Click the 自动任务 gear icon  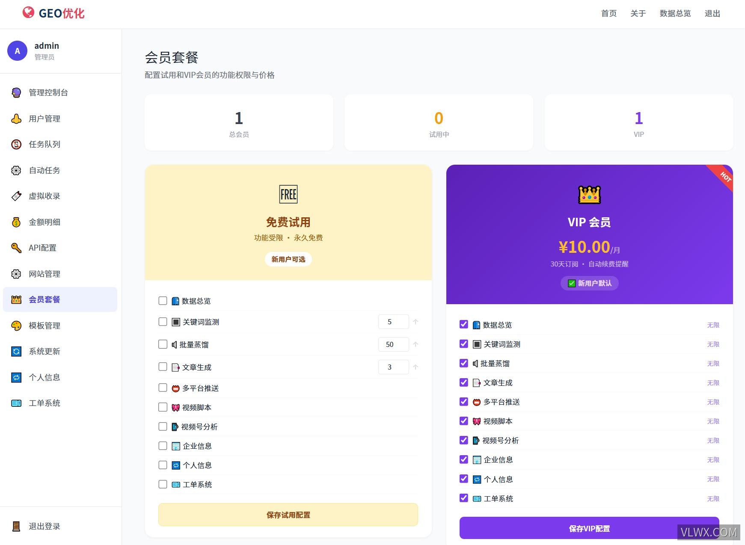pyautogui.click(x=16, y=170)
